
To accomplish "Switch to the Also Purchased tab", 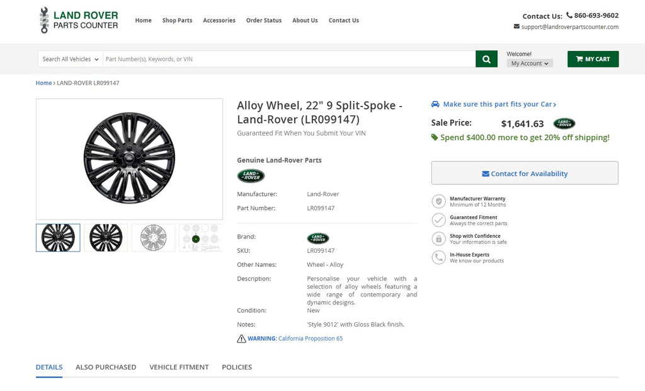I will (106, 367).
